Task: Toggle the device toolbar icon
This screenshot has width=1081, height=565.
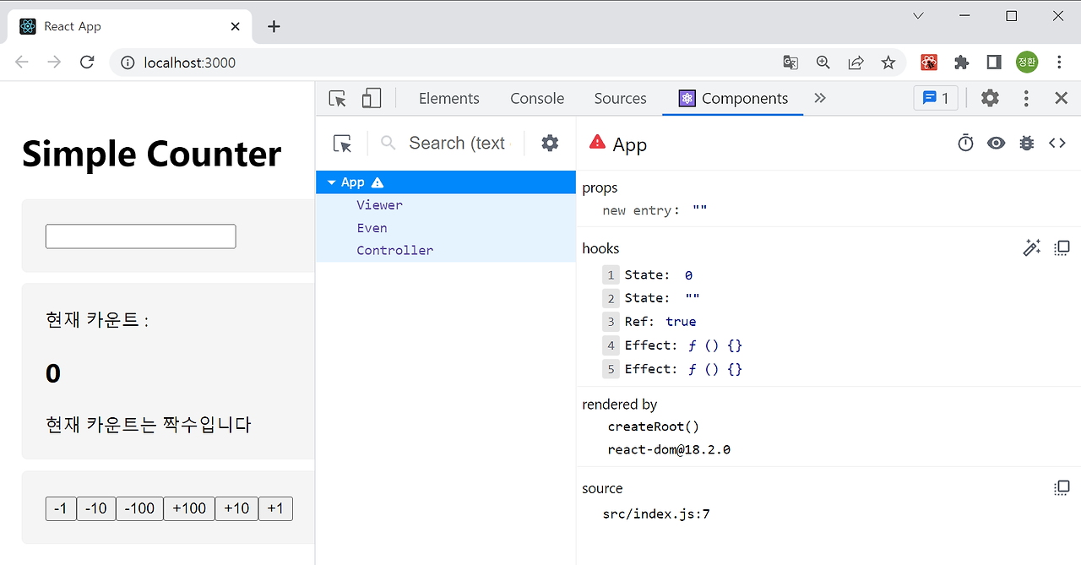Action: [372, 99]
